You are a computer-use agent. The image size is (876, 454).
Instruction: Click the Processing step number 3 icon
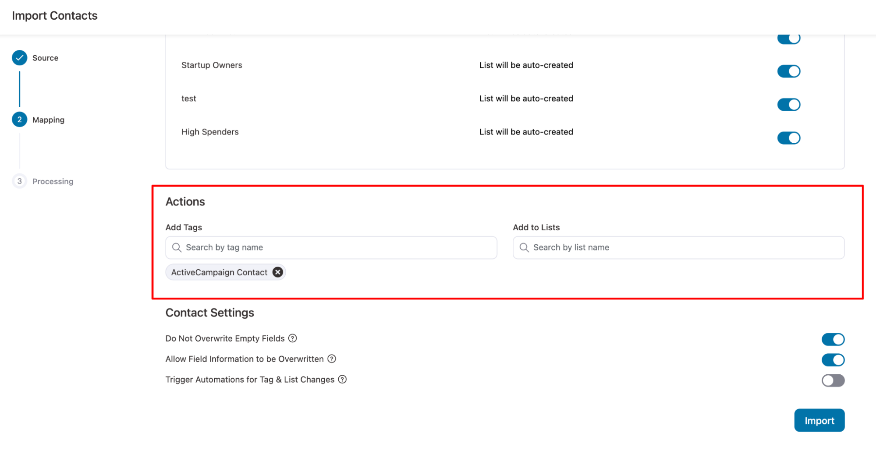19,181
